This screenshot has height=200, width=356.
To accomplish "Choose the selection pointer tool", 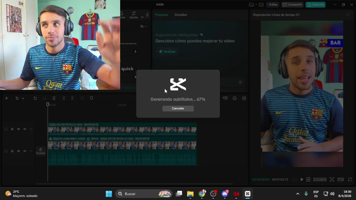I will 17,98.
